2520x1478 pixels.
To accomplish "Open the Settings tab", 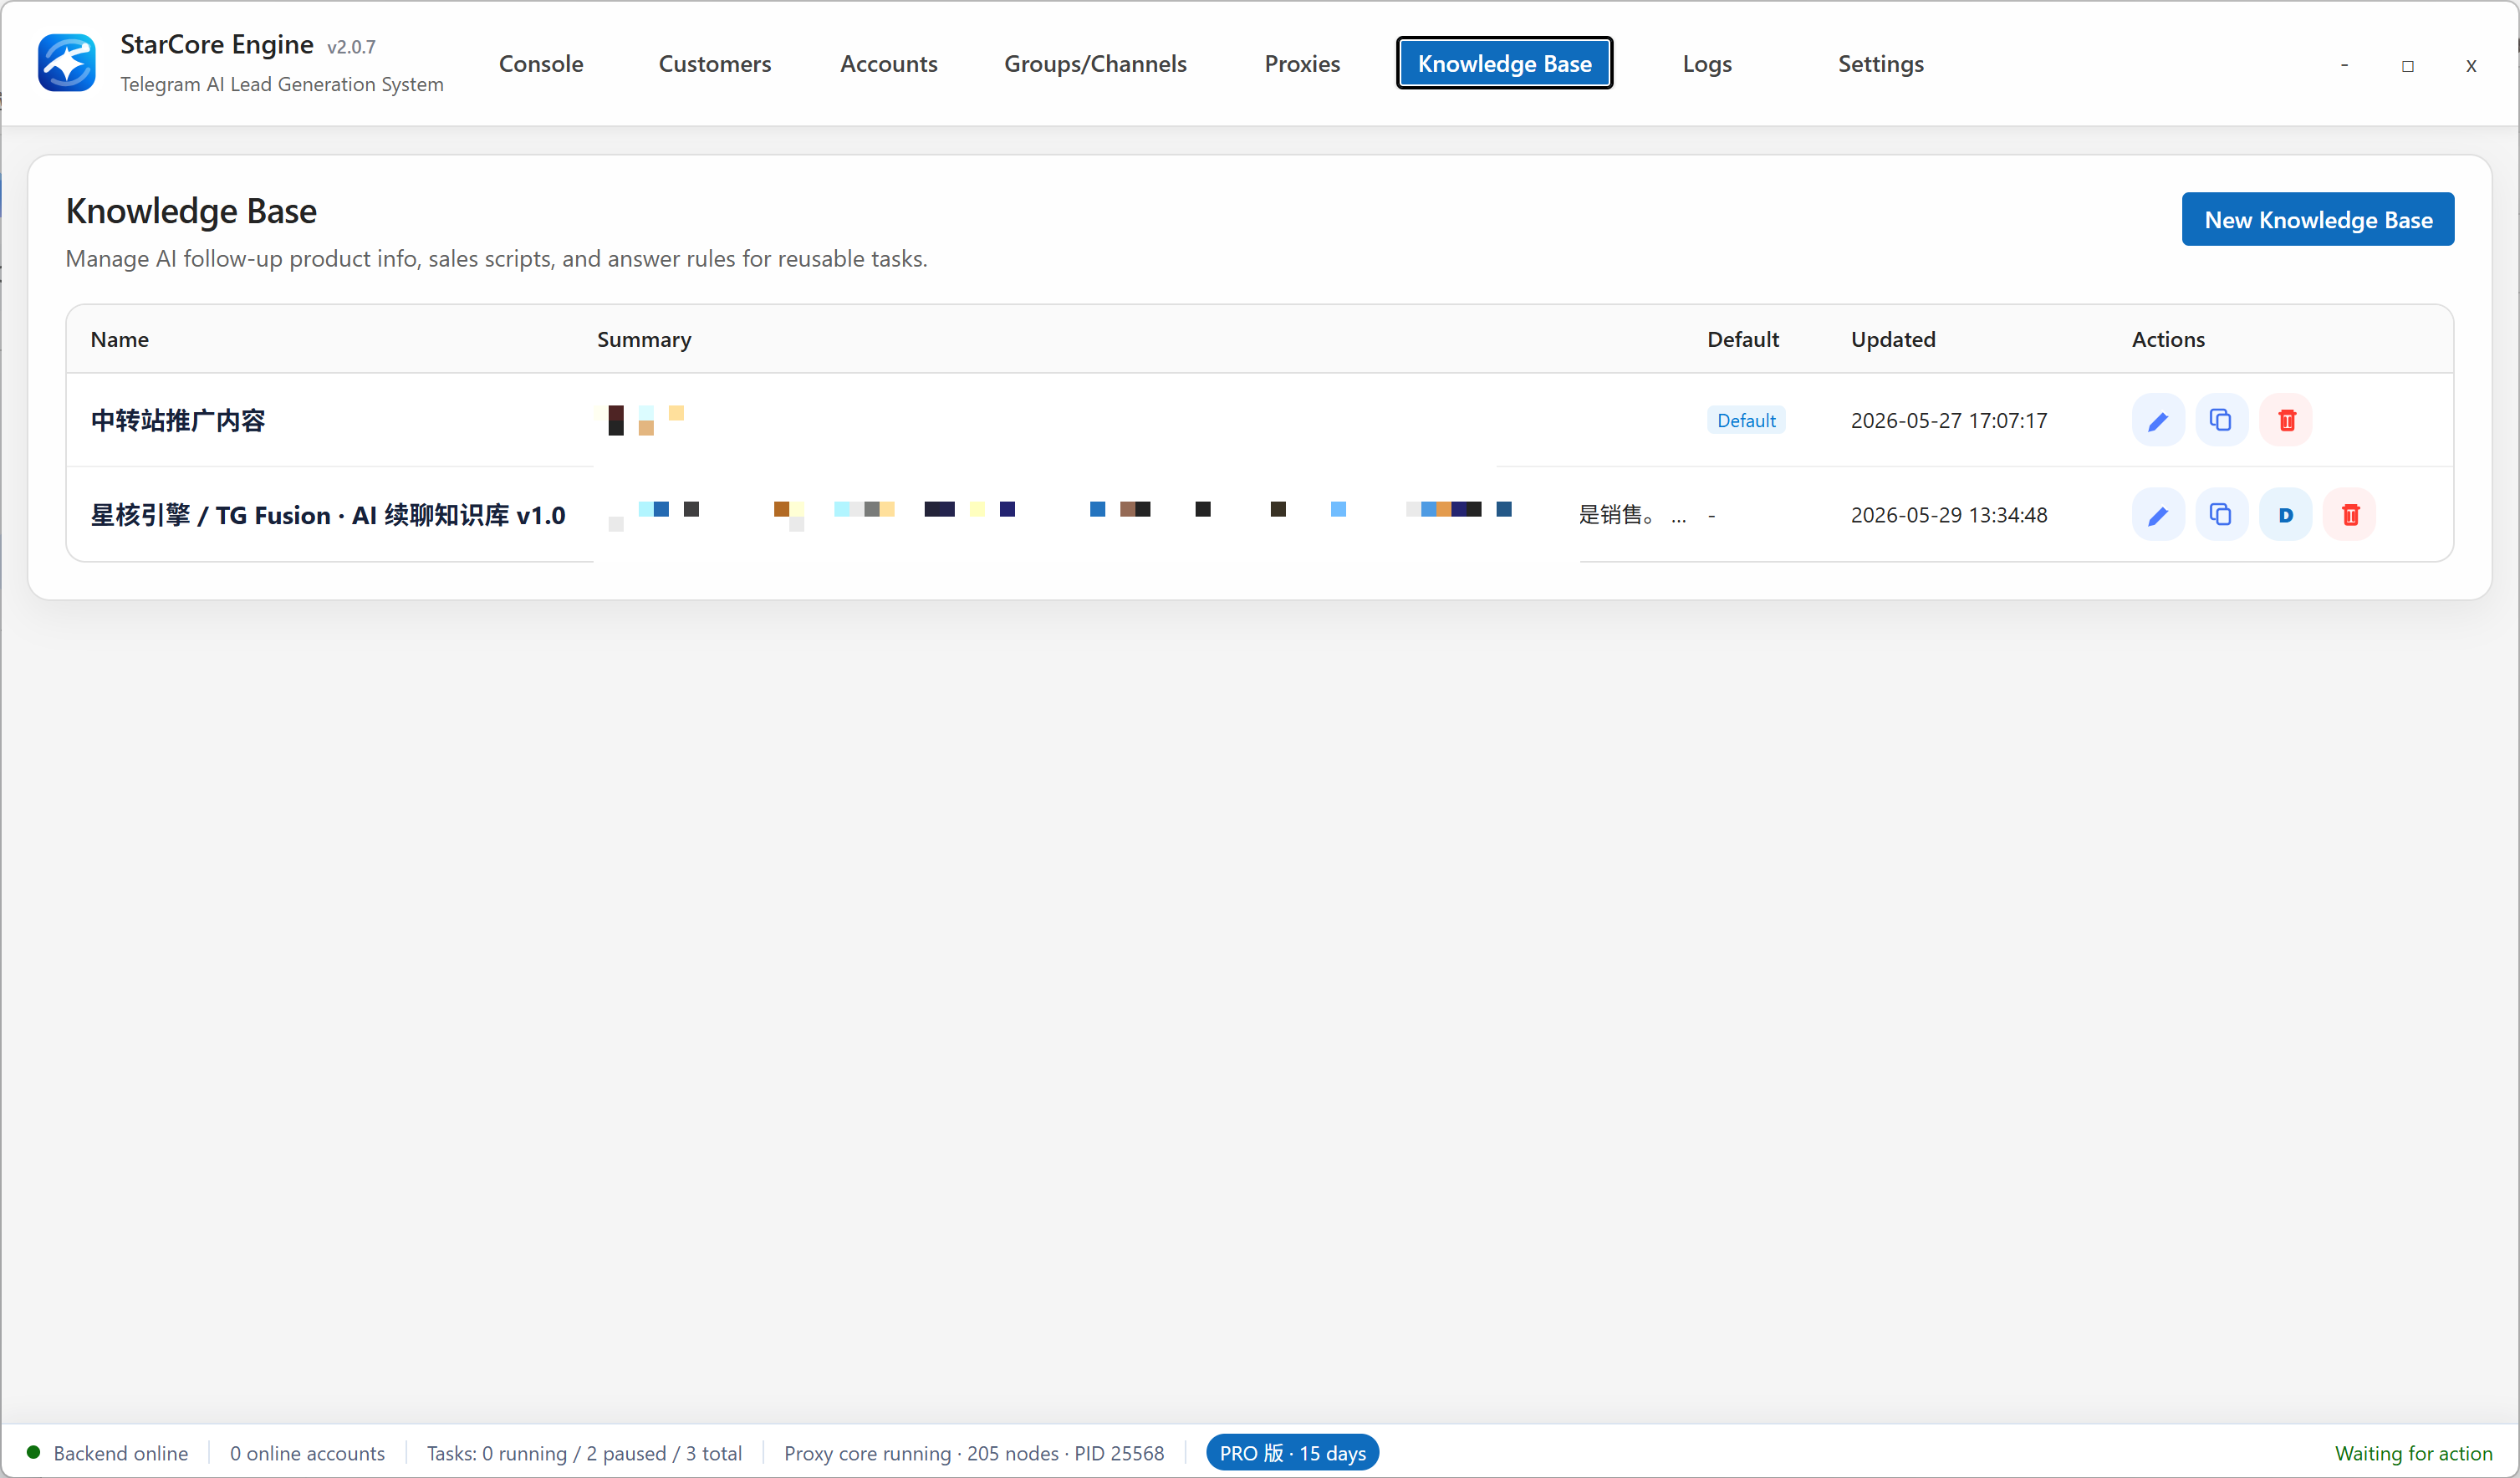I will pyautogui.click(x=1880, y=63).
